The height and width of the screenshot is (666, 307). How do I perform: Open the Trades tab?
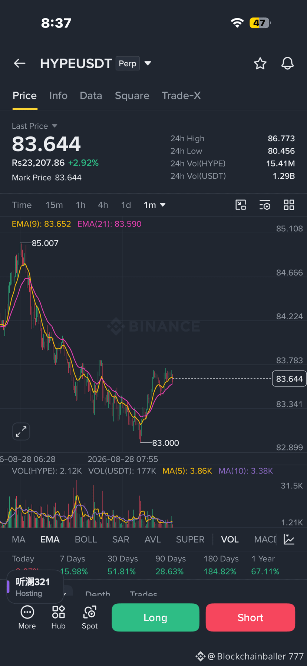(143, 593)
